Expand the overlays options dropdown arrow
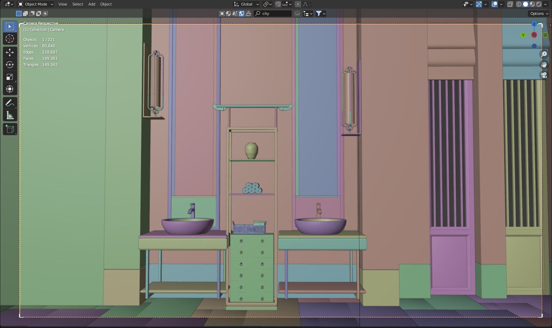 point(501,4)
